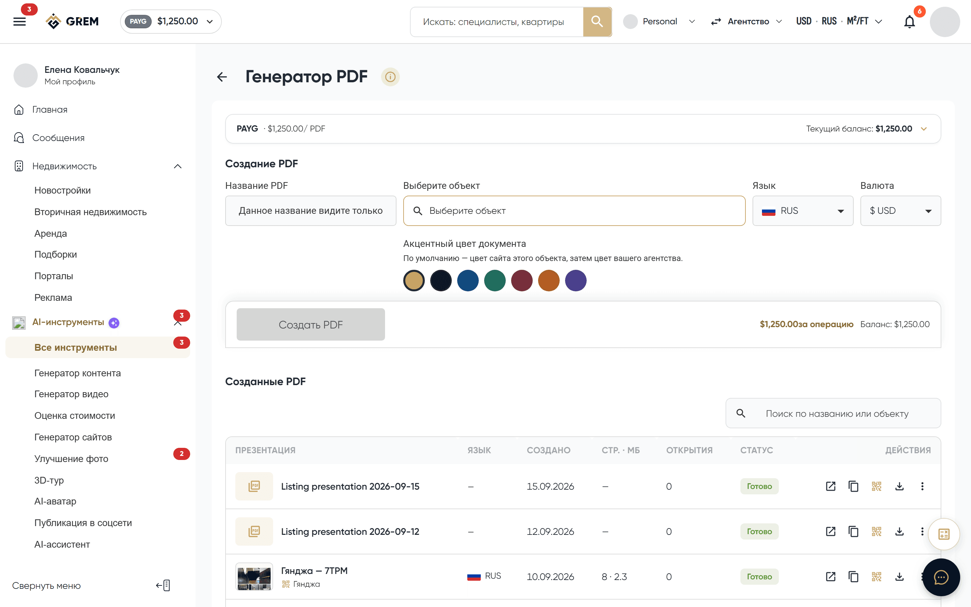This screenshot has height=607, width=971.
Task: Open AI-ассистент in the sidebar
Action: [x=62, y=544]
